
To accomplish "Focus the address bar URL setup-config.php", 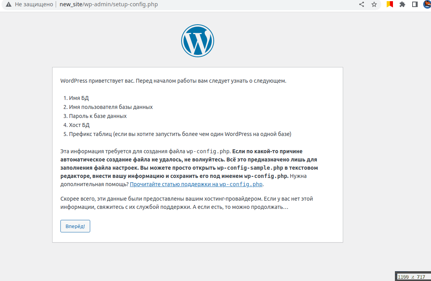I will (109, 5).
